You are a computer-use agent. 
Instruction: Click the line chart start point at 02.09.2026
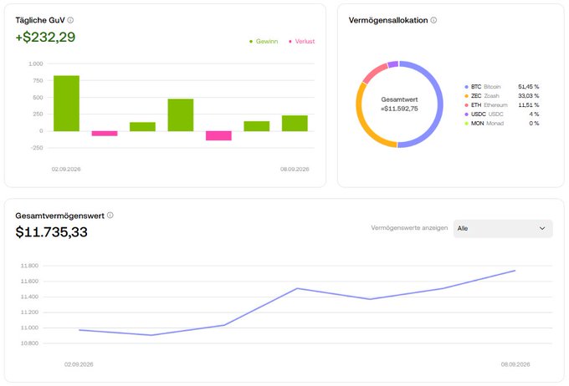[x=79, y=330]
